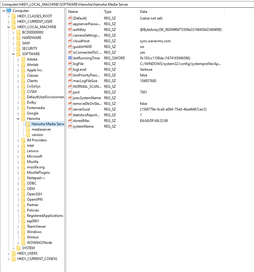This screenshot has width=254, height=272.
Task: Collapse the HKEY_LOCAL_MACHINE hive
Action: coord(8,27)
